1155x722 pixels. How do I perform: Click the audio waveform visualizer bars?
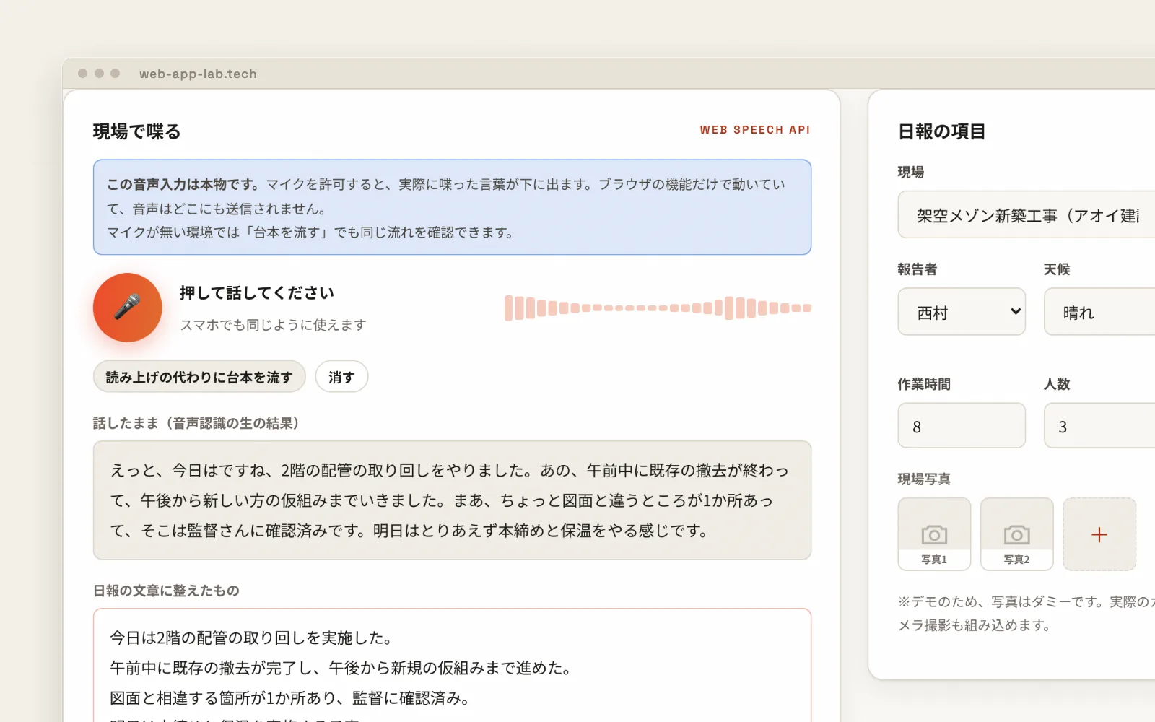(658, 308)
